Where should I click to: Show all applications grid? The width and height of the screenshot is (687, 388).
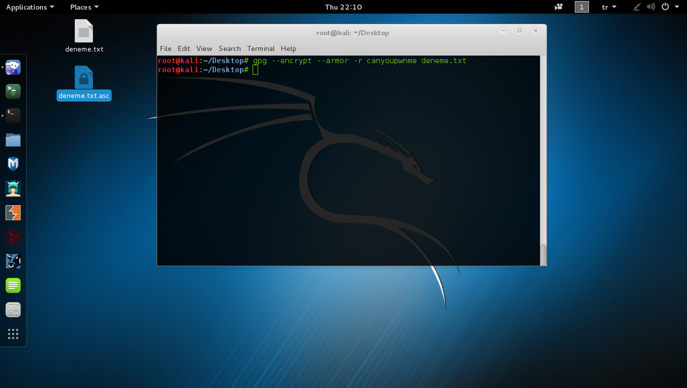click(13, 334)
